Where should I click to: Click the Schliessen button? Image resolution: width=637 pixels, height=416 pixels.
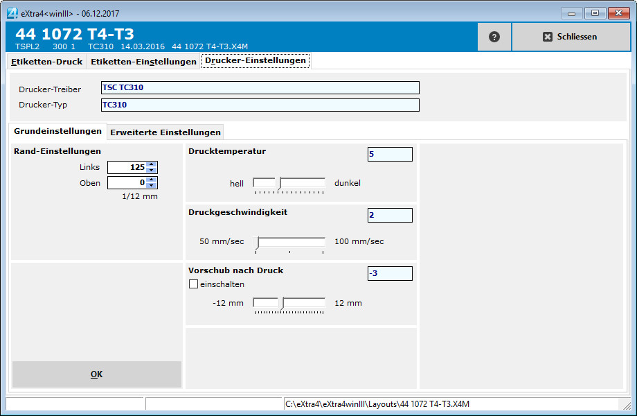[x=572, y=37]
